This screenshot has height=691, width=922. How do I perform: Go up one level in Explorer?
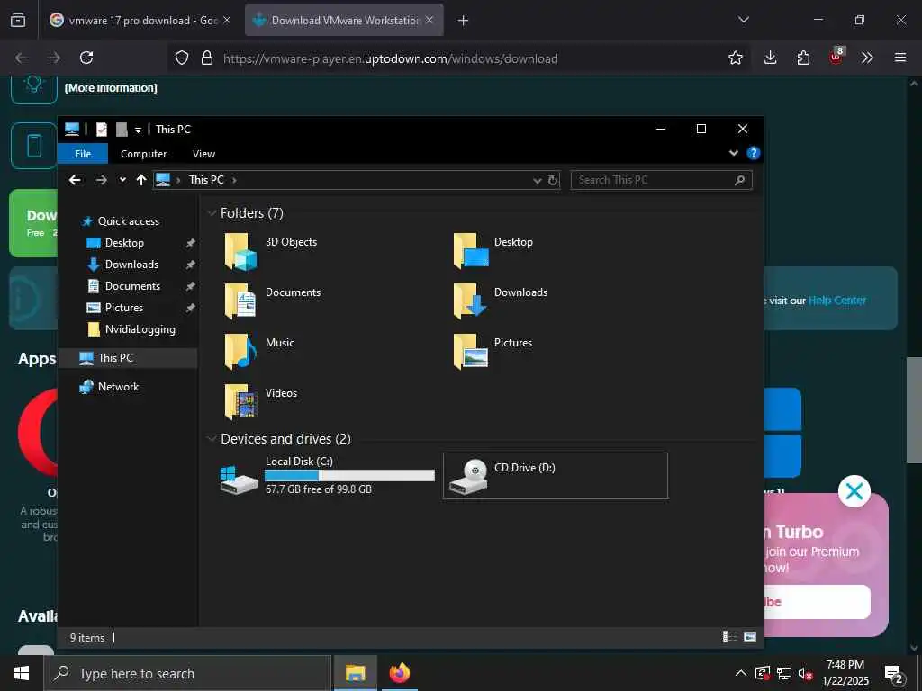tap(141, 180)
